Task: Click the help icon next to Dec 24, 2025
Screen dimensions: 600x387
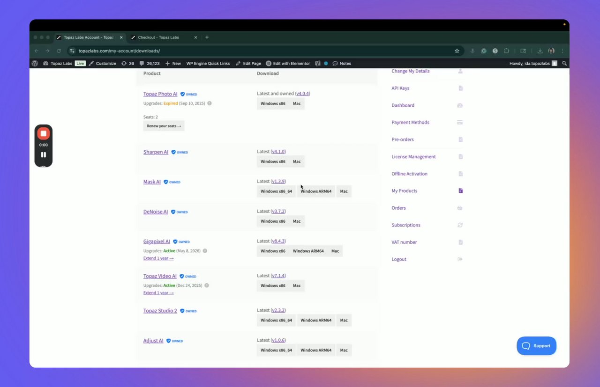Action: pyautogui.click(x=207, y=285)
